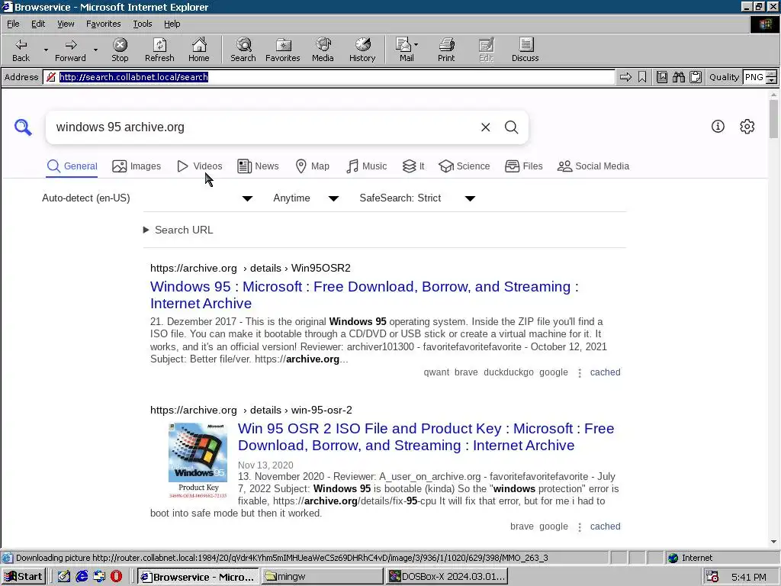Image resolution: width=781 pixels, height=586 pixels.
Task: Open the Windows Start menu
Action: coord(24,577)
